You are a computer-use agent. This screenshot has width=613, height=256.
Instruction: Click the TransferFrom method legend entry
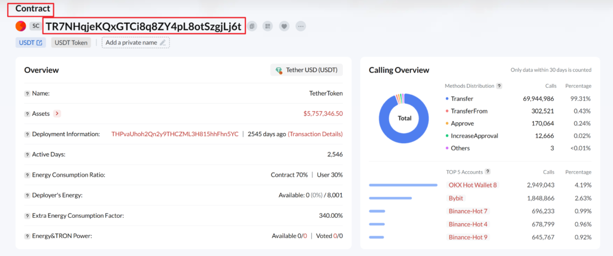[466, 111]
